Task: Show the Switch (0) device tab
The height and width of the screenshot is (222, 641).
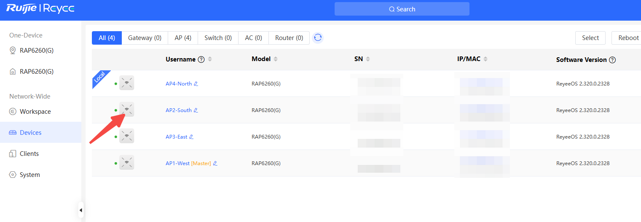Action: [x=218, y=38]
